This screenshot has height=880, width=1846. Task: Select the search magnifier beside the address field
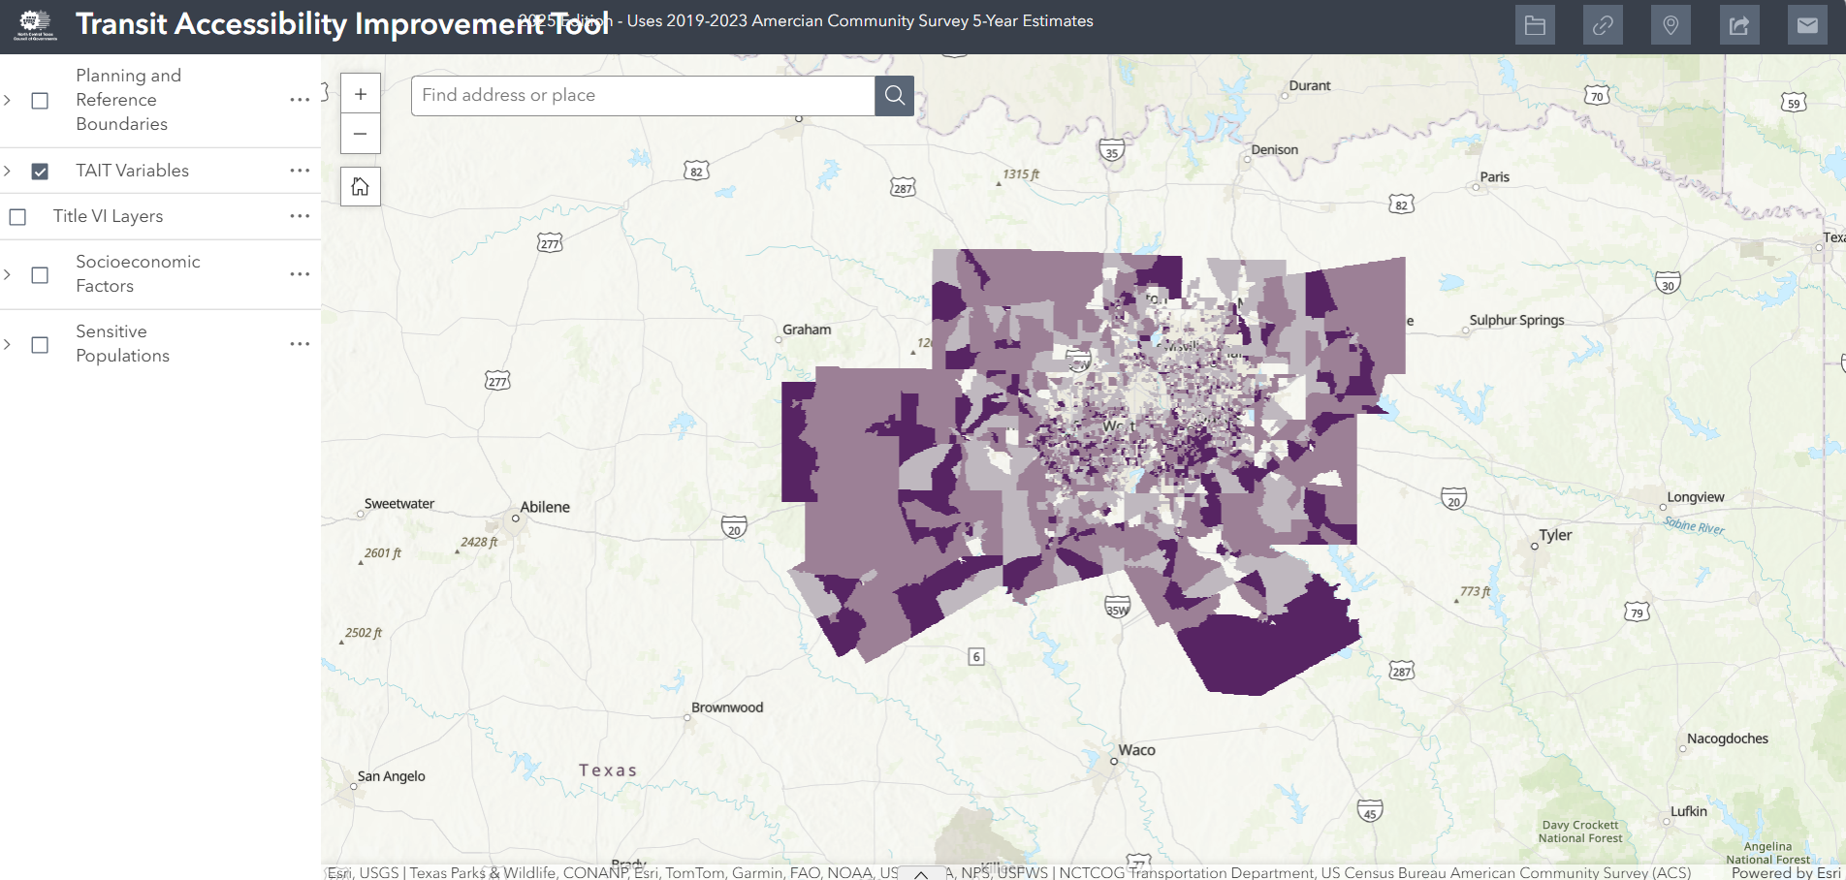tap(893, 95)
